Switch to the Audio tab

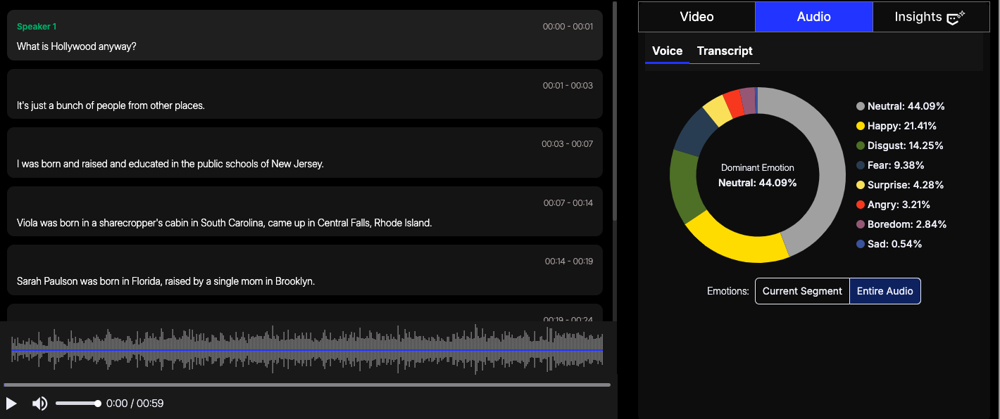813,17
